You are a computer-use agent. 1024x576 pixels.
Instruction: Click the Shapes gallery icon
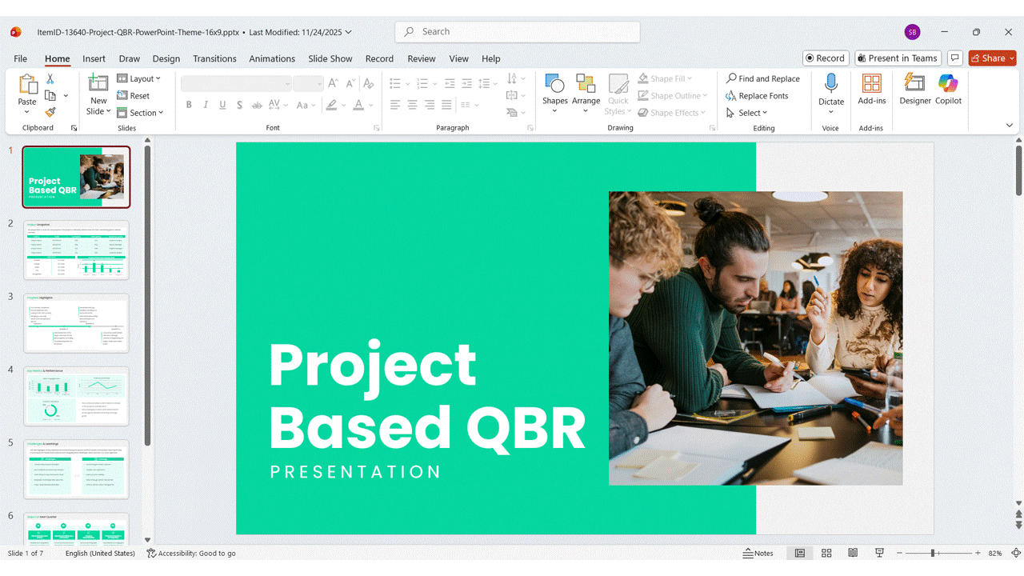(554, 84)
